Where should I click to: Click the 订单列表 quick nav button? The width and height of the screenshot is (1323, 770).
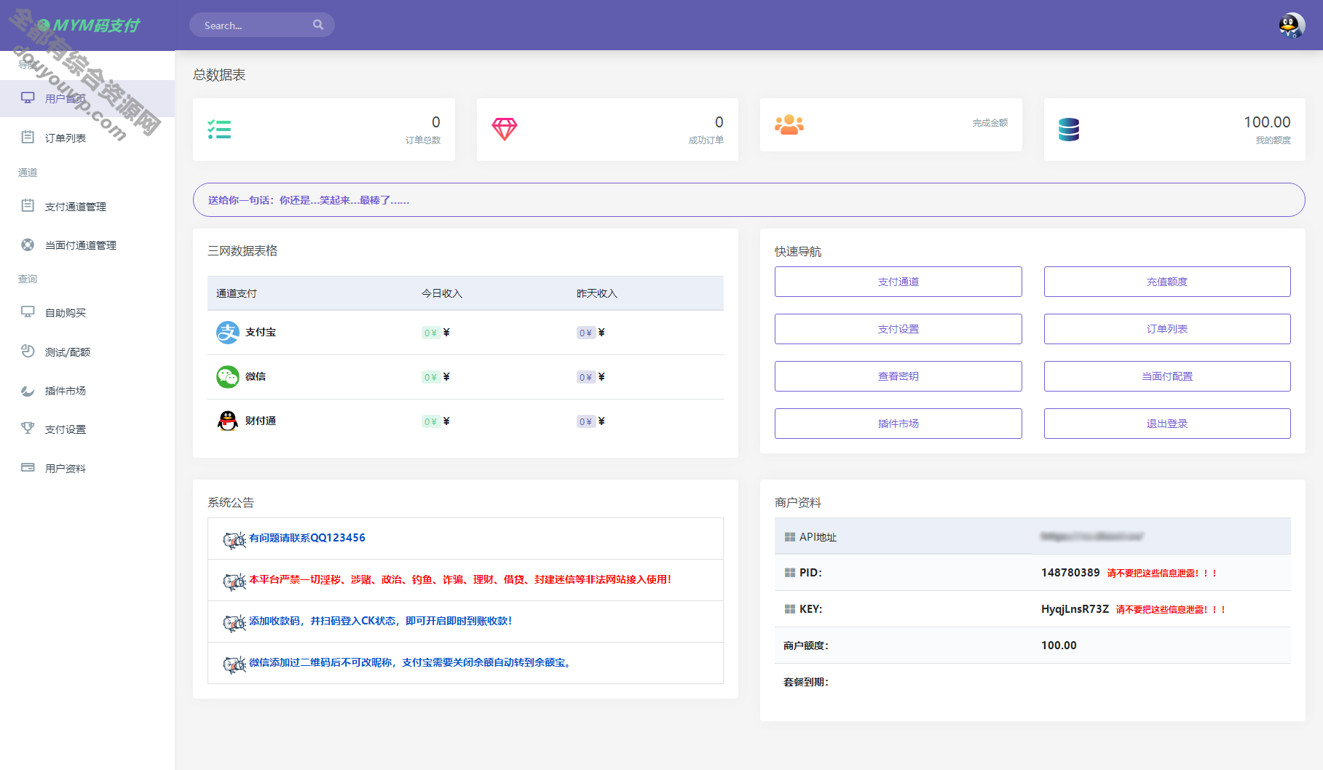pyautogui.click(x=1167, y=329)
